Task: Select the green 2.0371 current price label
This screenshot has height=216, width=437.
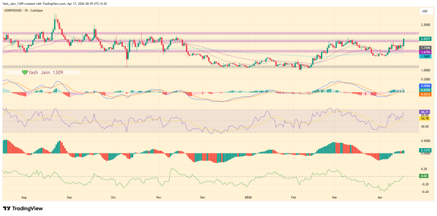Action: (425, 39)
